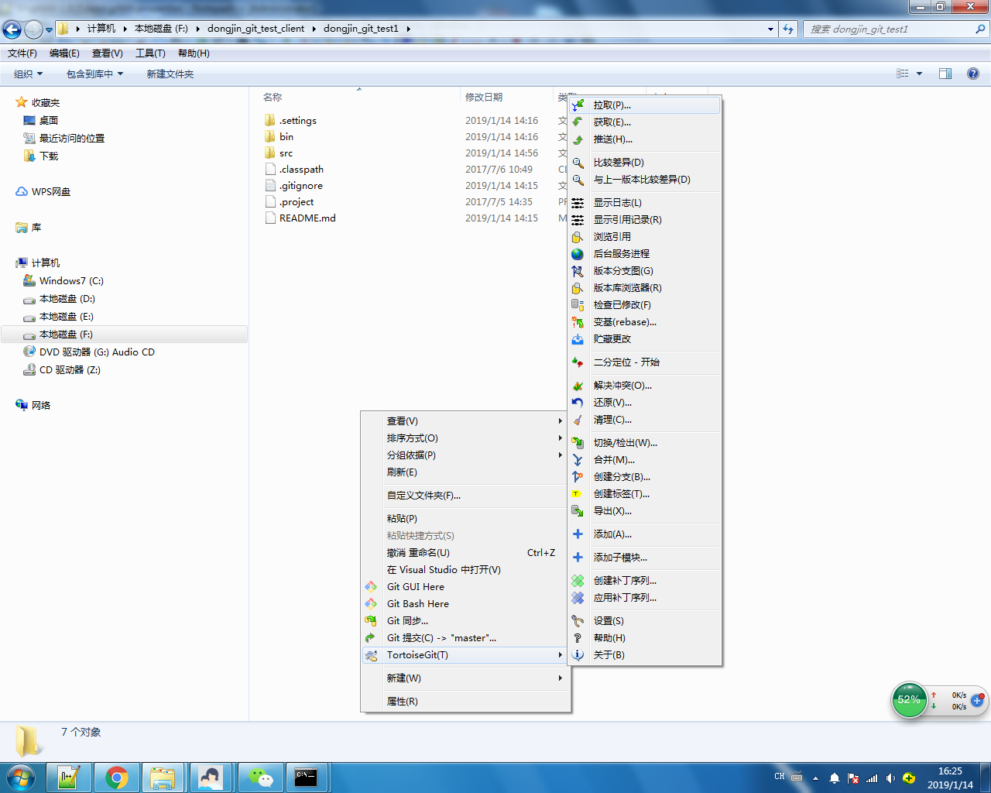Open the WeChat taskbar icon
This screenshot has height=793, width=991.
click(261, 777)
